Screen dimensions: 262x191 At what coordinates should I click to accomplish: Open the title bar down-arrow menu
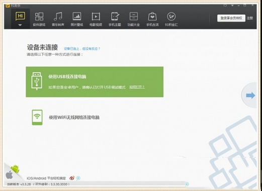232,6
